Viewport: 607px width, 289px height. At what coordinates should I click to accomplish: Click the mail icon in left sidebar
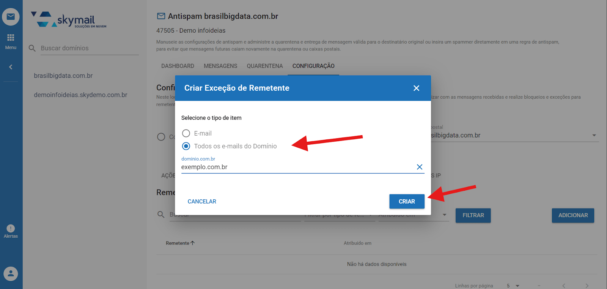tap(11, 17)
